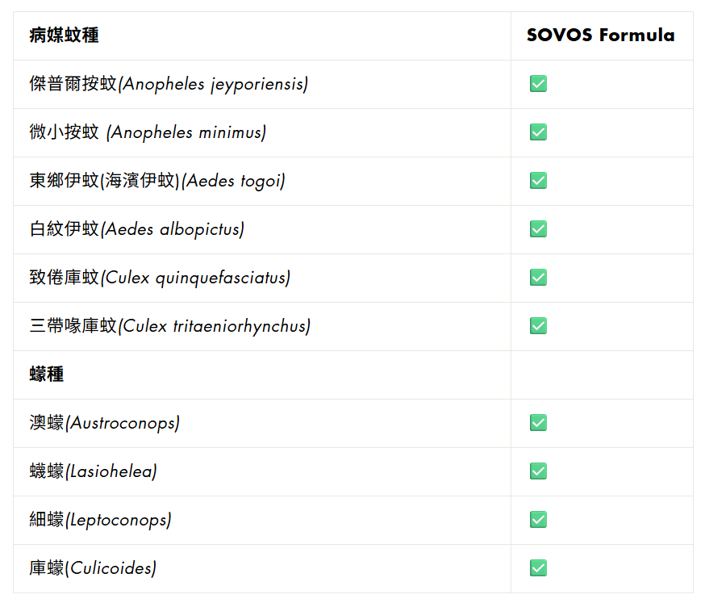
Task: Click the 東鄉伊蚊 Aedes togoi label
Action: pyautogui.click(x=157, y=181)
